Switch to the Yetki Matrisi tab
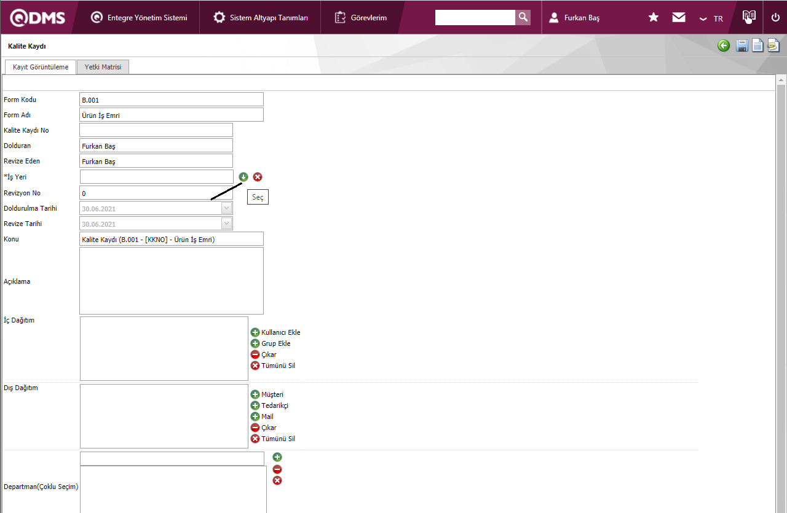Screen dimensions: 787x513 pos(103,67)
